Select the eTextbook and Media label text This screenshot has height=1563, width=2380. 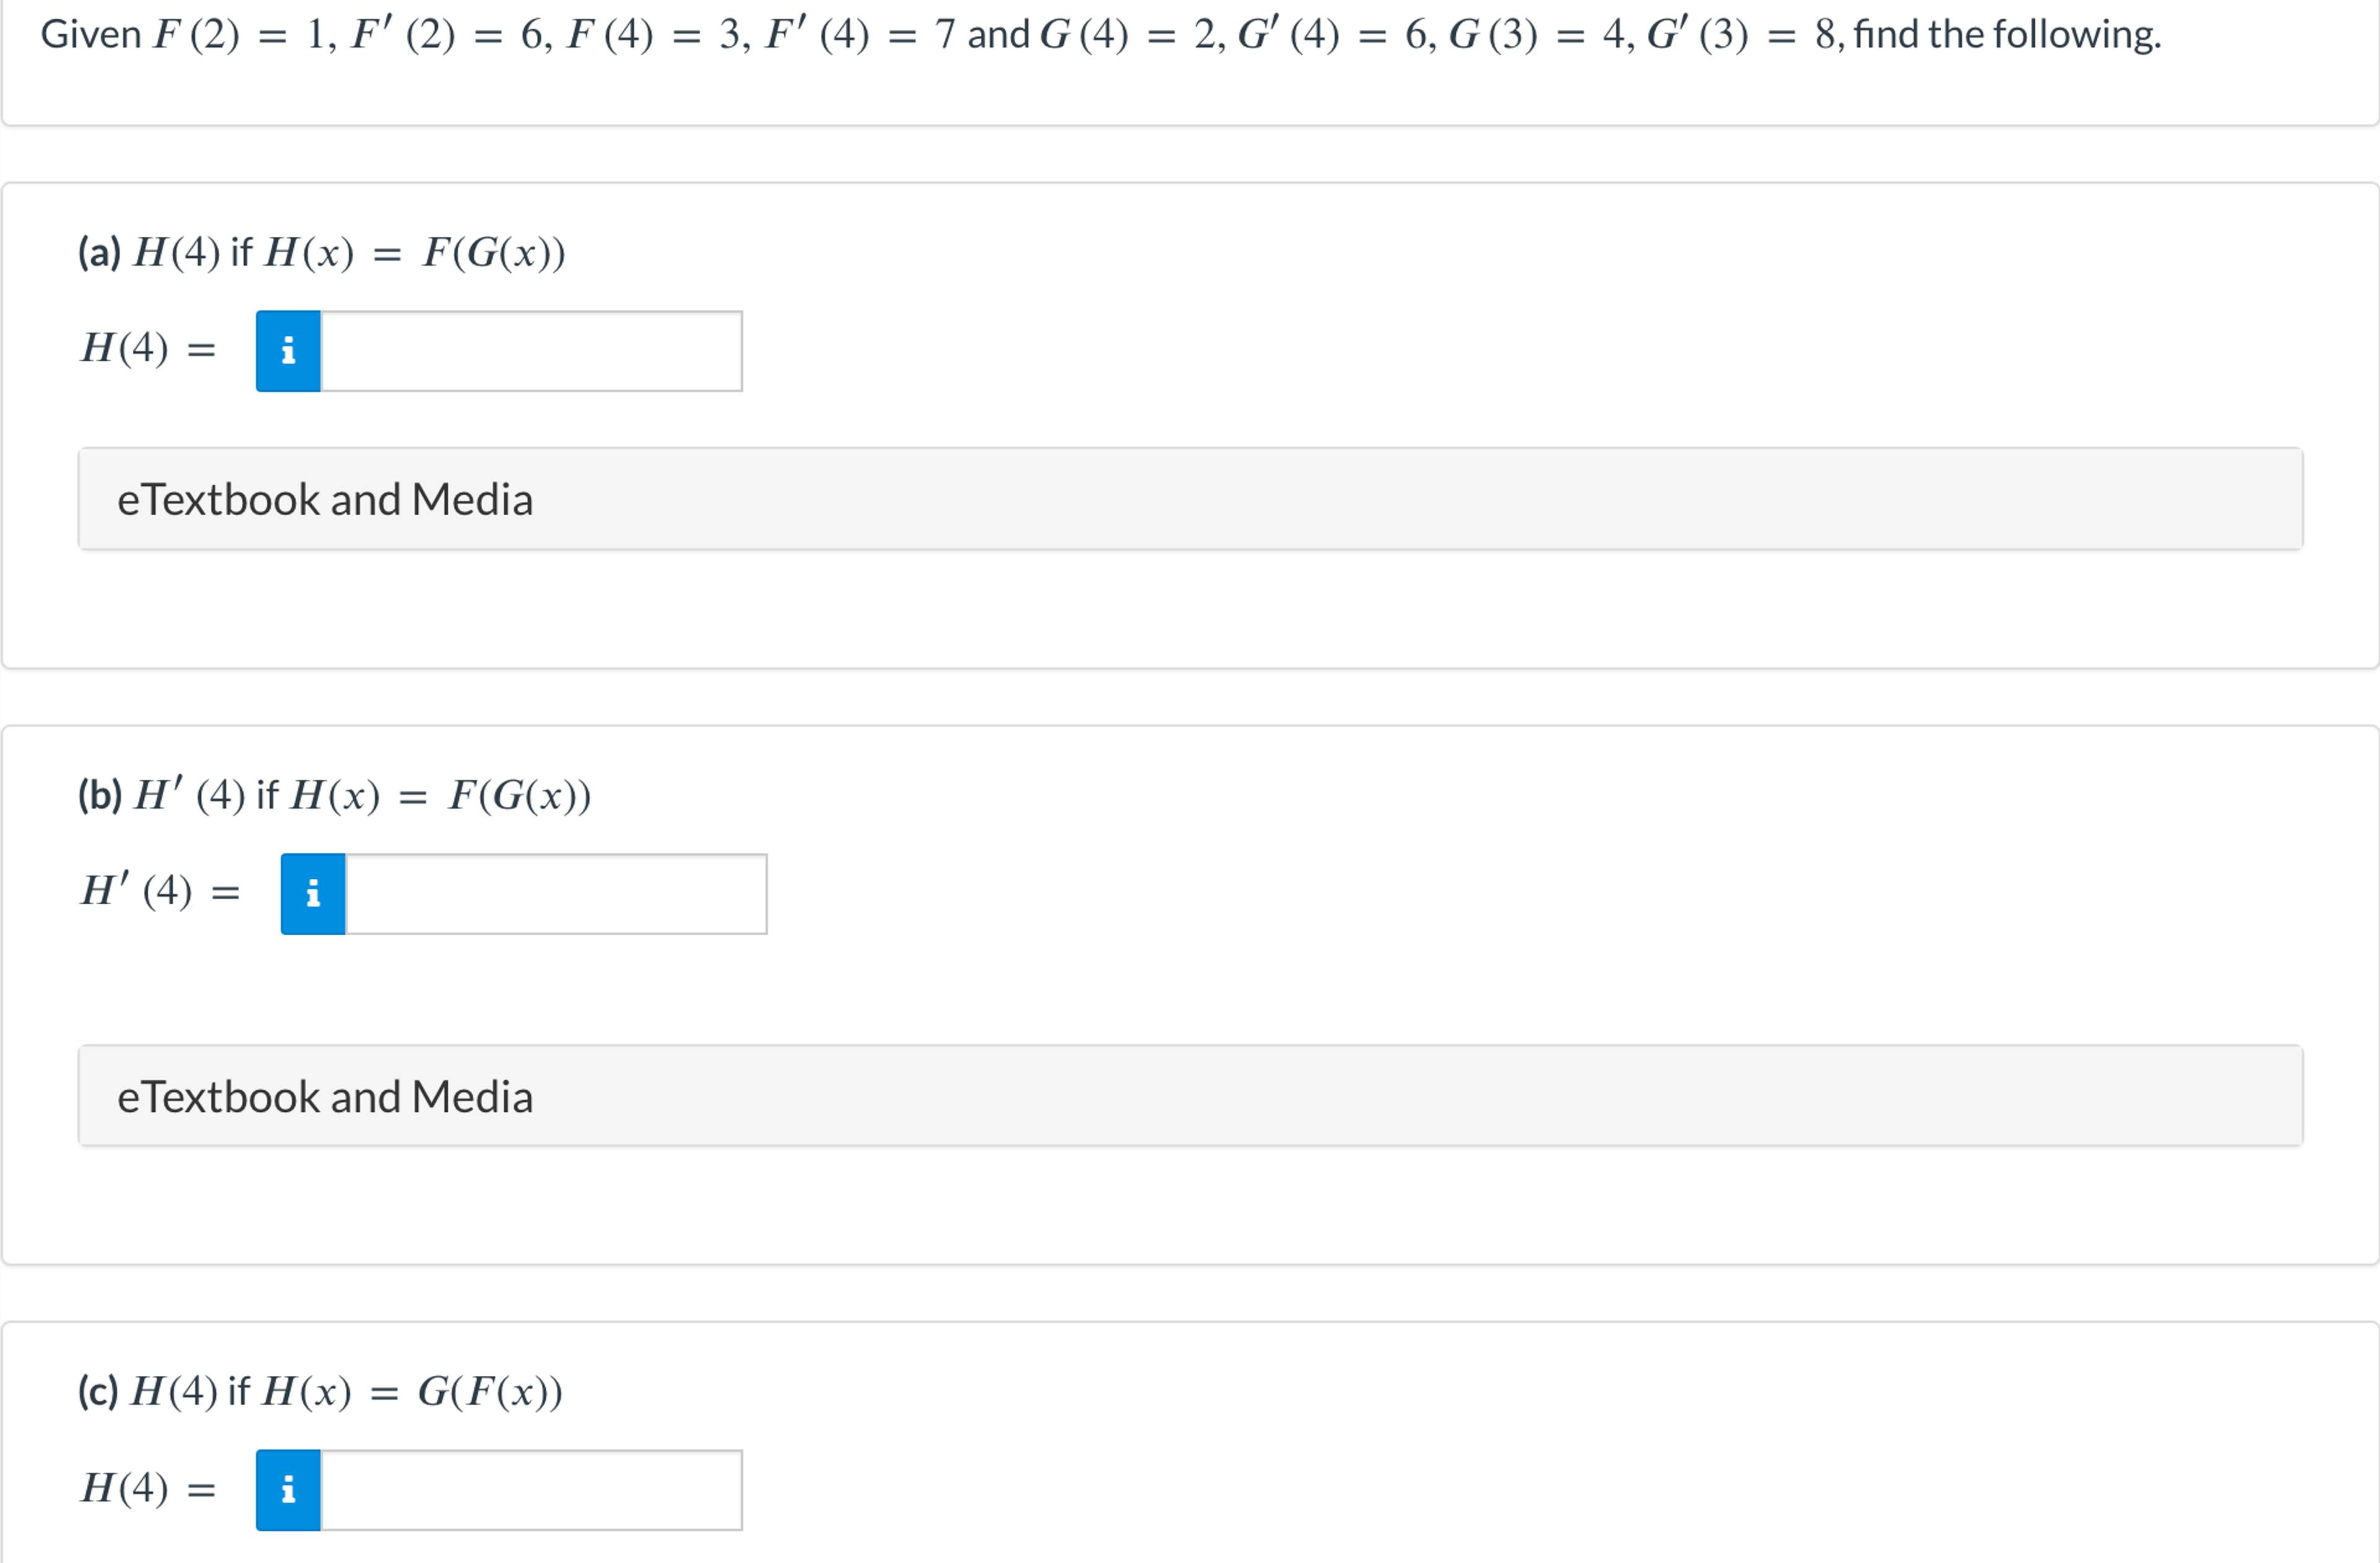tap(325, 499)
